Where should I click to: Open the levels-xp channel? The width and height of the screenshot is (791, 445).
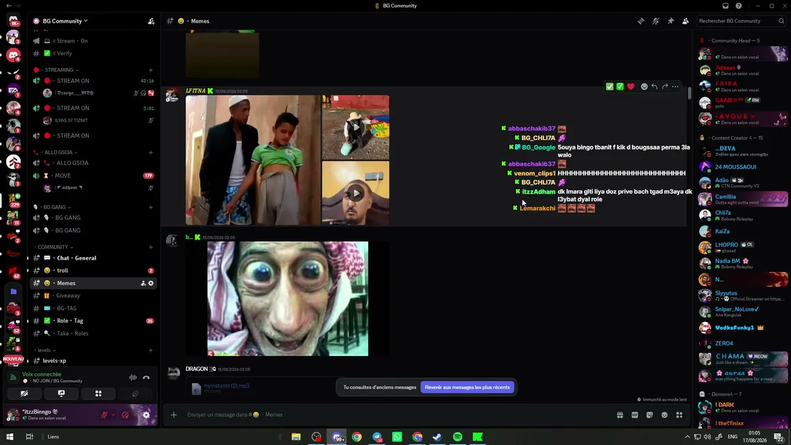[93, 361]
